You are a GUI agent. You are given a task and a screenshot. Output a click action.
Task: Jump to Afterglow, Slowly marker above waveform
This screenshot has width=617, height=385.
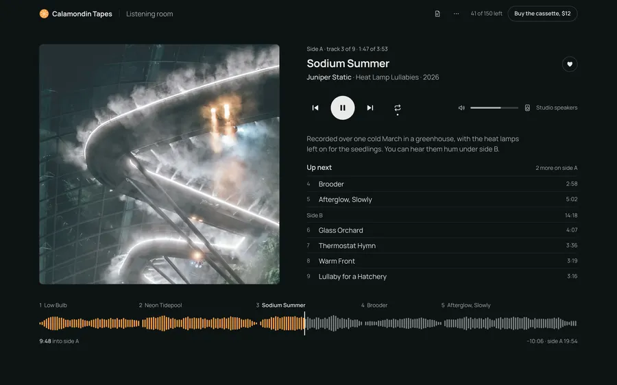click(x=466, y=305)
